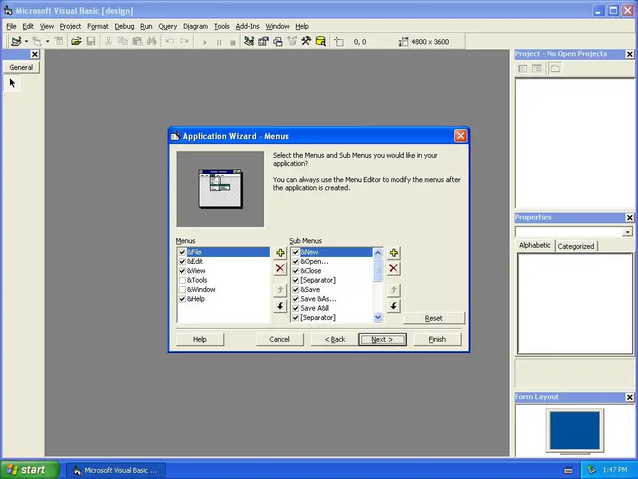
Task: Switch to the Alphabetic properties tab
Action: tap(535, 245)
